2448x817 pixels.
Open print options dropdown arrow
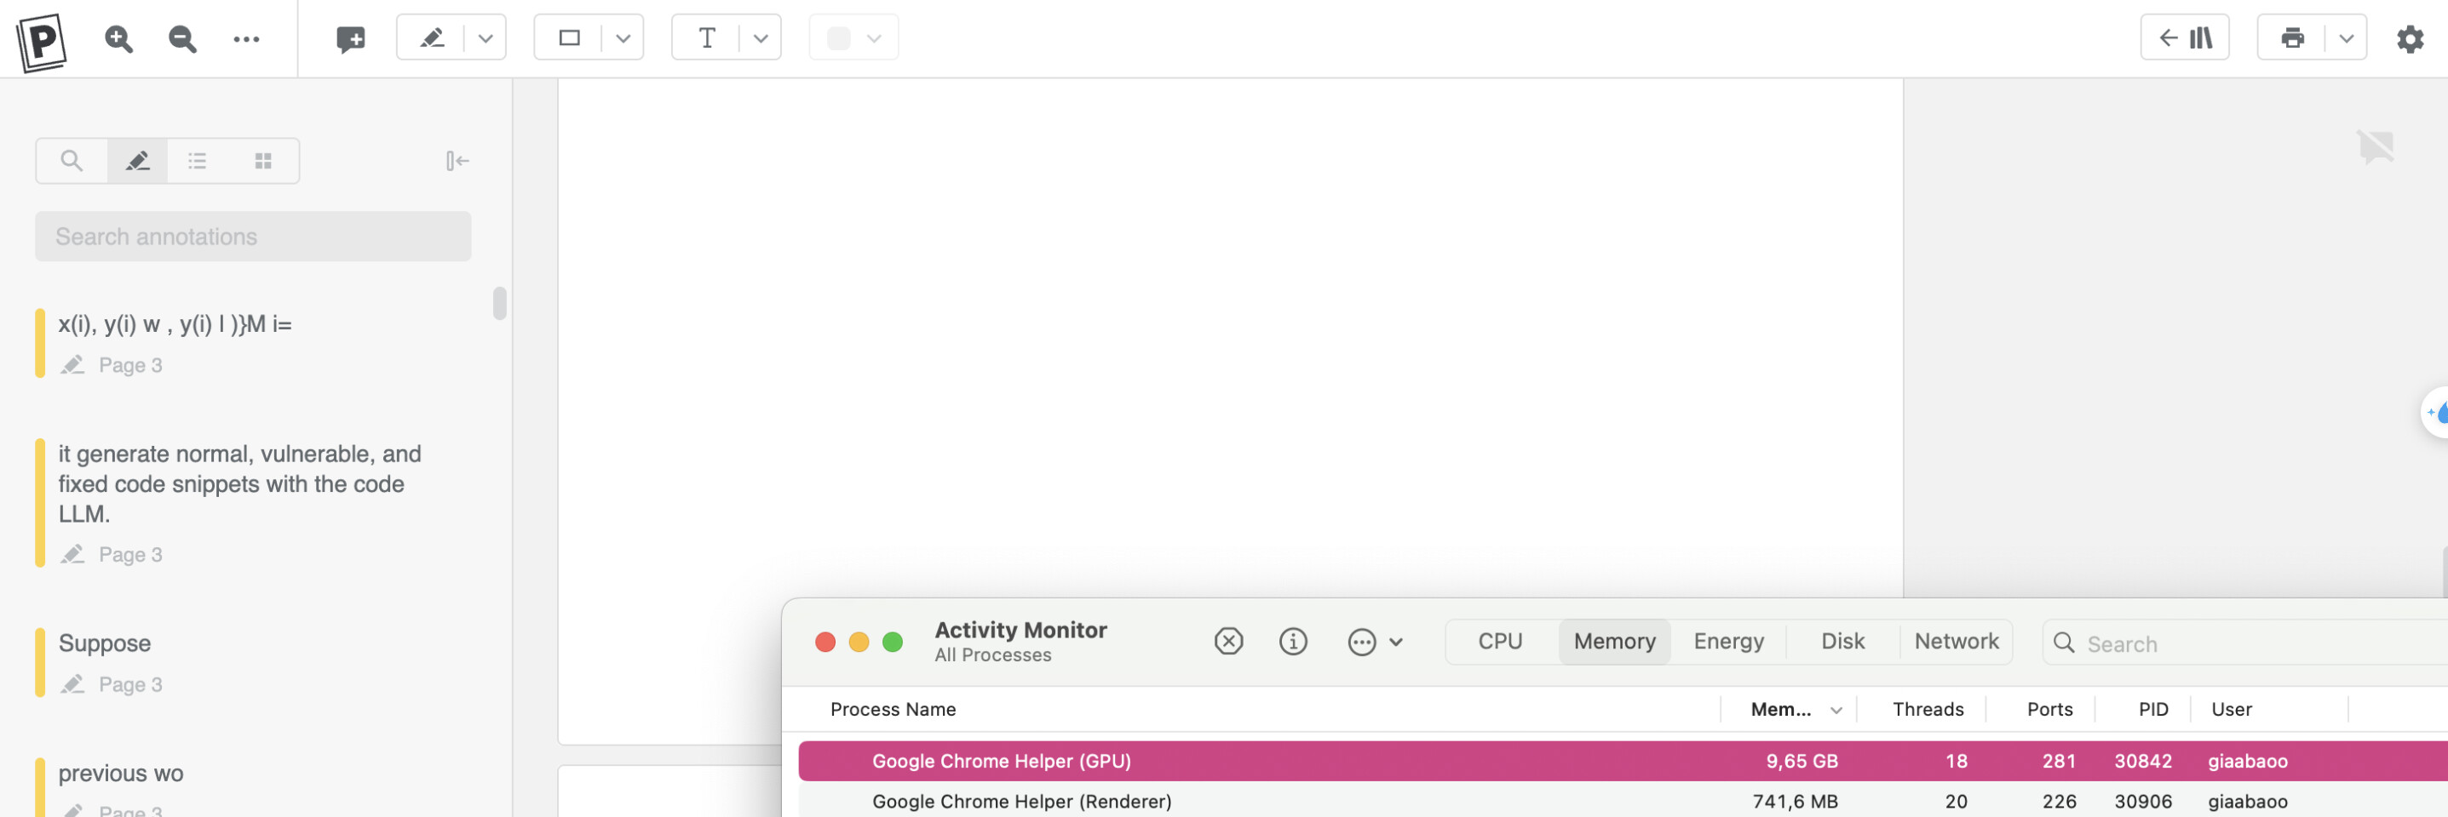[2346, 38]
